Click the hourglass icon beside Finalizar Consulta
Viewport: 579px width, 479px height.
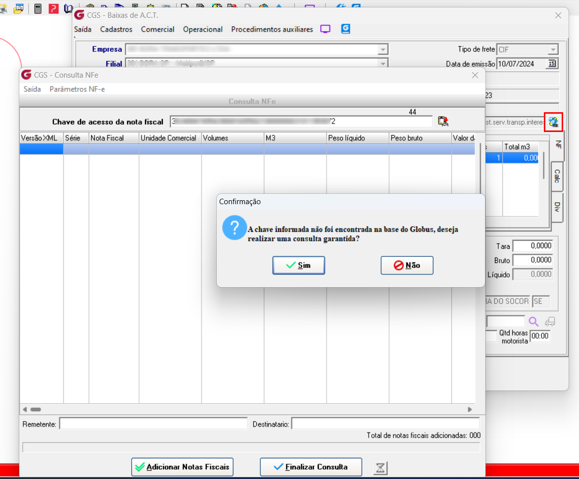point(381,468)
